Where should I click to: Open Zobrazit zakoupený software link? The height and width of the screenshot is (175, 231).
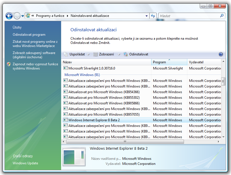[x=34, y=55]
